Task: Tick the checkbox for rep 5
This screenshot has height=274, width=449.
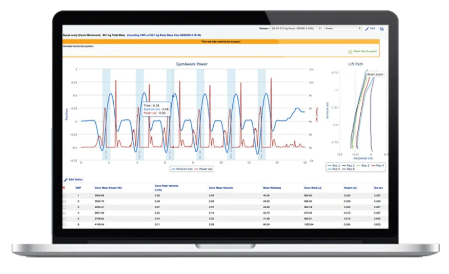Action: 64,219
